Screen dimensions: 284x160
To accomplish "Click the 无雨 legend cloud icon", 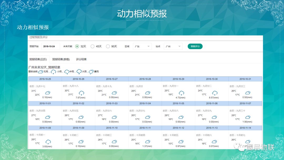I will 40,72.
